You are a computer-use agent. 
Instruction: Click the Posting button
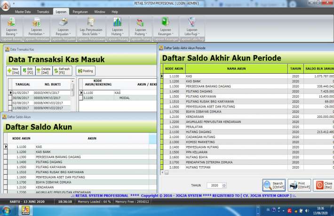[85, 70]
